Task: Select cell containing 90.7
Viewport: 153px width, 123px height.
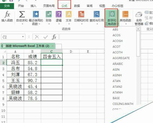Action: click(32, 80)
